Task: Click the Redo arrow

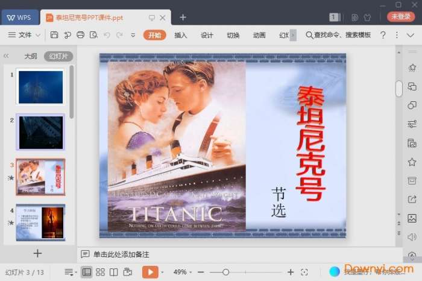Action: (119, 35)
